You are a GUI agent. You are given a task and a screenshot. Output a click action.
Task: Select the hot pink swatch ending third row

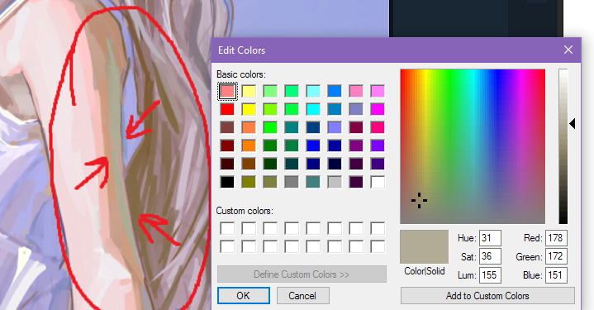(378, 127)
